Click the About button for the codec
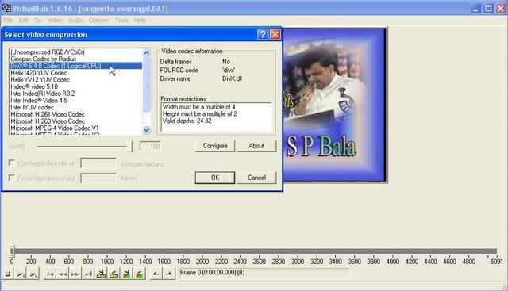Viewport: 508px width, 291px height. pos(256,146)
